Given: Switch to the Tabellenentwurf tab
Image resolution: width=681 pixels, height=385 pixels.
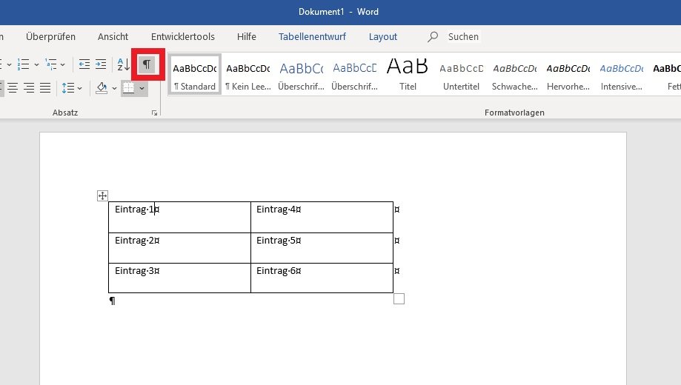Looking at the screenshot, I should coord(312,37).
